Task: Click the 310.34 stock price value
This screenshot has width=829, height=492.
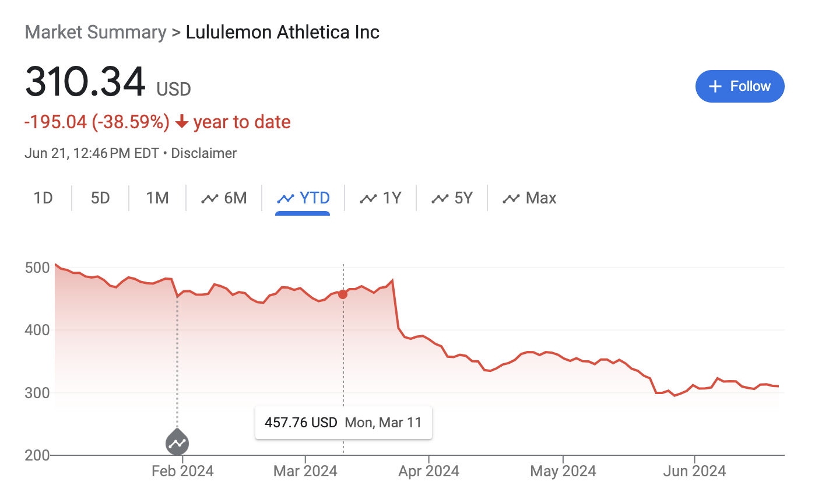Action: coord(85,82)
